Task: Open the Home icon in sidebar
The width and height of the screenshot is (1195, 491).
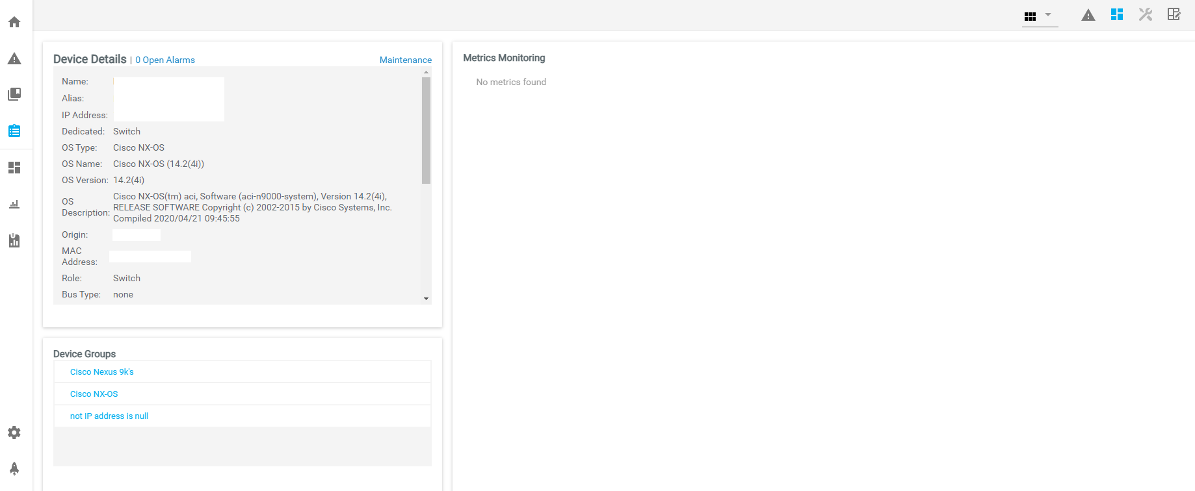Action: pyautogui.click(x=14, y=22)
